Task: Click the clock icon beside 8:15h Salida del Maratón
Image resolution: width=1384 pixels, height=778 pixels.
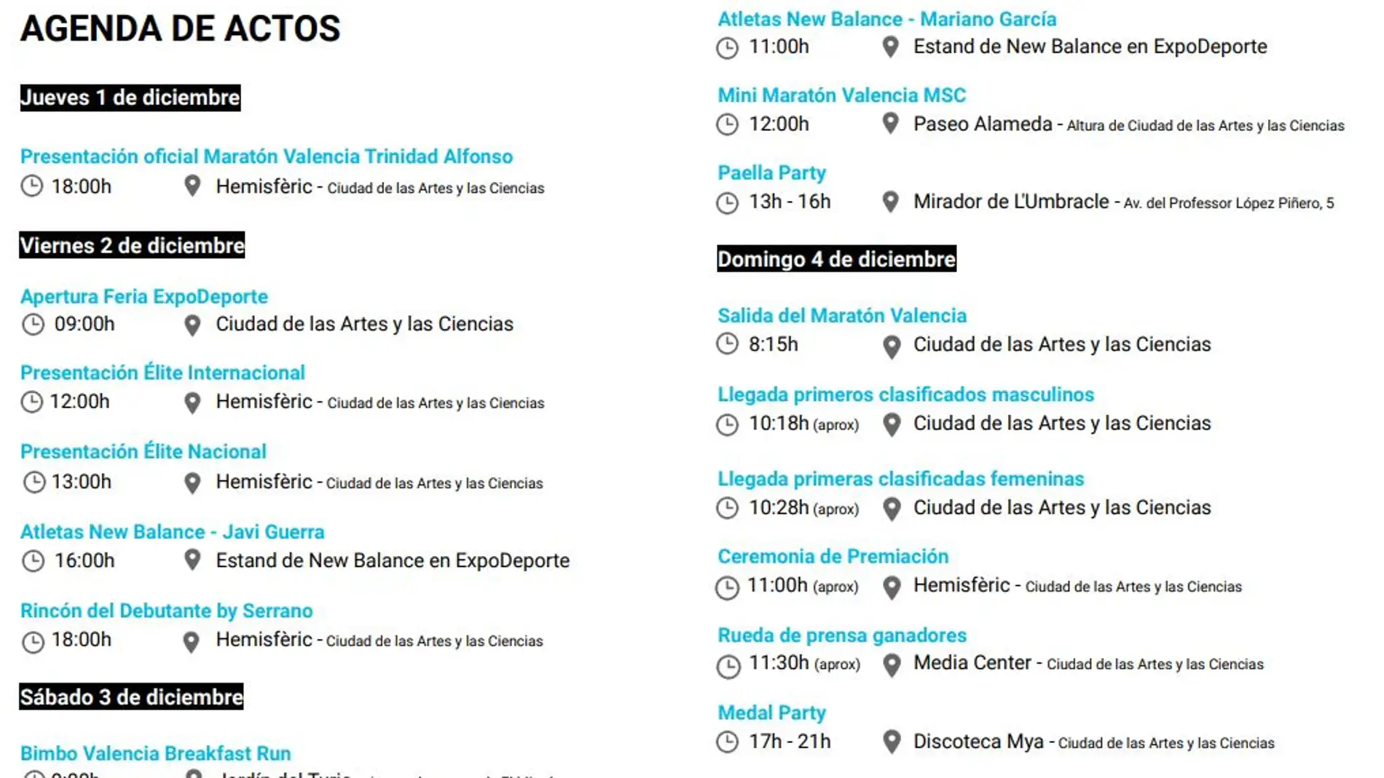Action: pyautogui.click(x=727, y=344)
